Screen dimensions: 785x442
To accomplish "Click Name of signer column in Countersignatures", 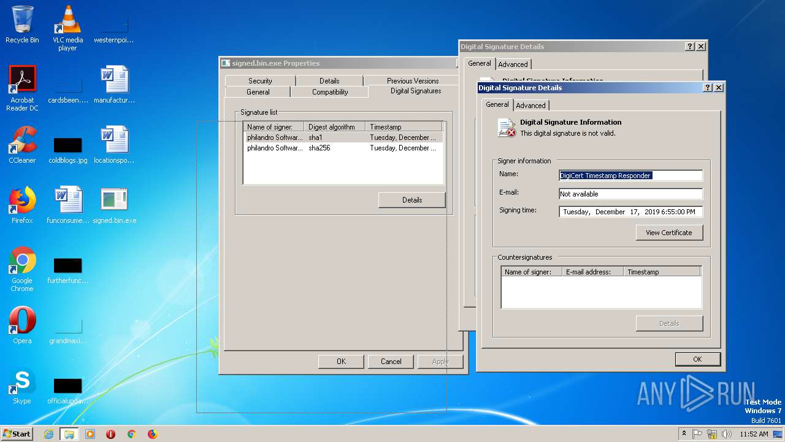I will click(532, 272).
